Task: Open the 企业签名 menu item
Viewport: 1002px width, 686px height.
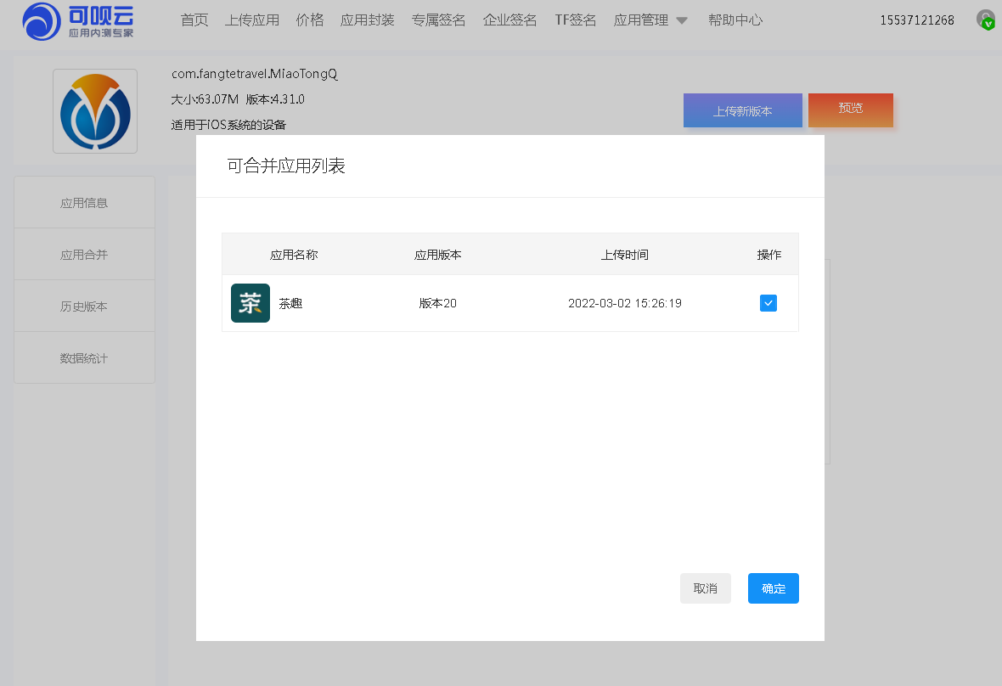Action: (509, 20)
